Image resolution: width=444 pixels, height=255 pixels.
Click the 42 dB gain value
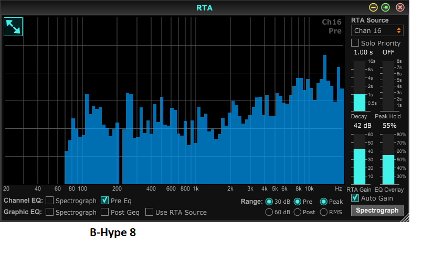[x=363, y=126]
